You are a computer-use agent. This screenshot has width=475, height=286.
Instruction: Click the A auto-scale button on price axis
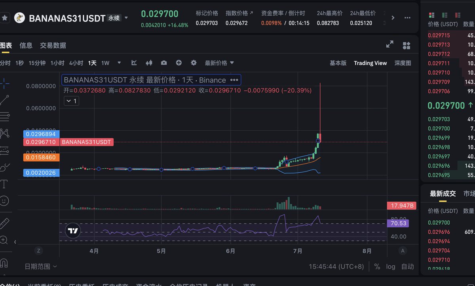tap(403, 250)
